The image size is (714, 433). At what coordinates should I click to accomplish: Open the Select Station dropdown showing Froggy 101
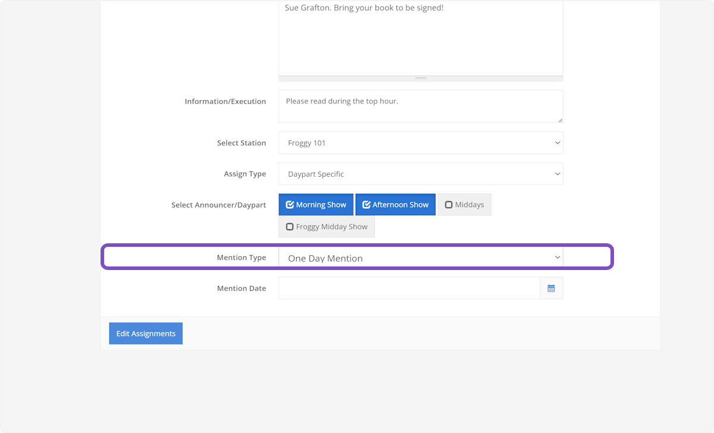click(420, 143)
